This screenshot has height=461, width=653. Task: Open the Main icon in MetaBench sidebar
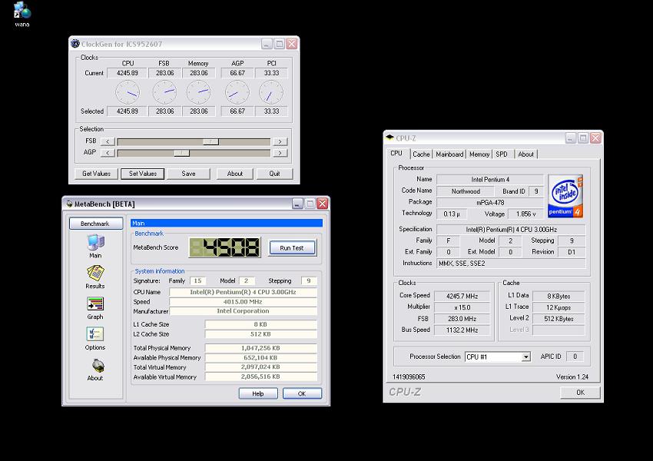pos(95,242)
